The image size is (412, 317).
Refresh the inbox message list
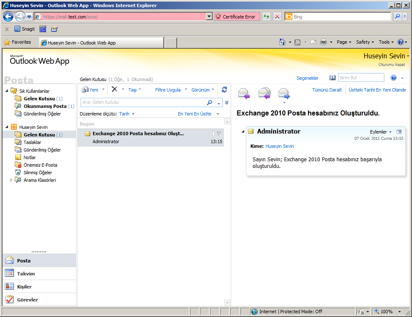click(224, 89)
